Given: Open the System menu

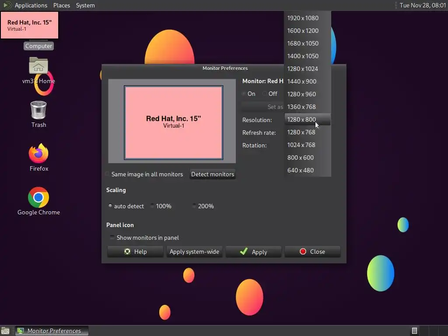Looking at the screenshot, I should [x=85, y=5].
